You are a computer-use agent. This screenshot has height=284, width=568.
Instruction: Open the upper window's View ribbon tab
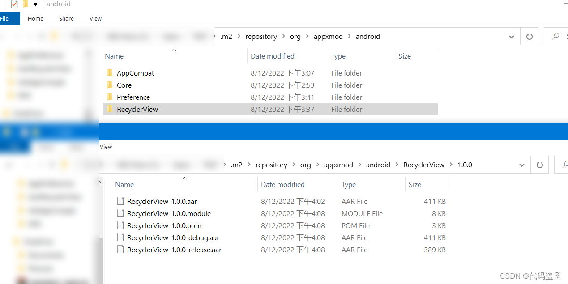95,18
